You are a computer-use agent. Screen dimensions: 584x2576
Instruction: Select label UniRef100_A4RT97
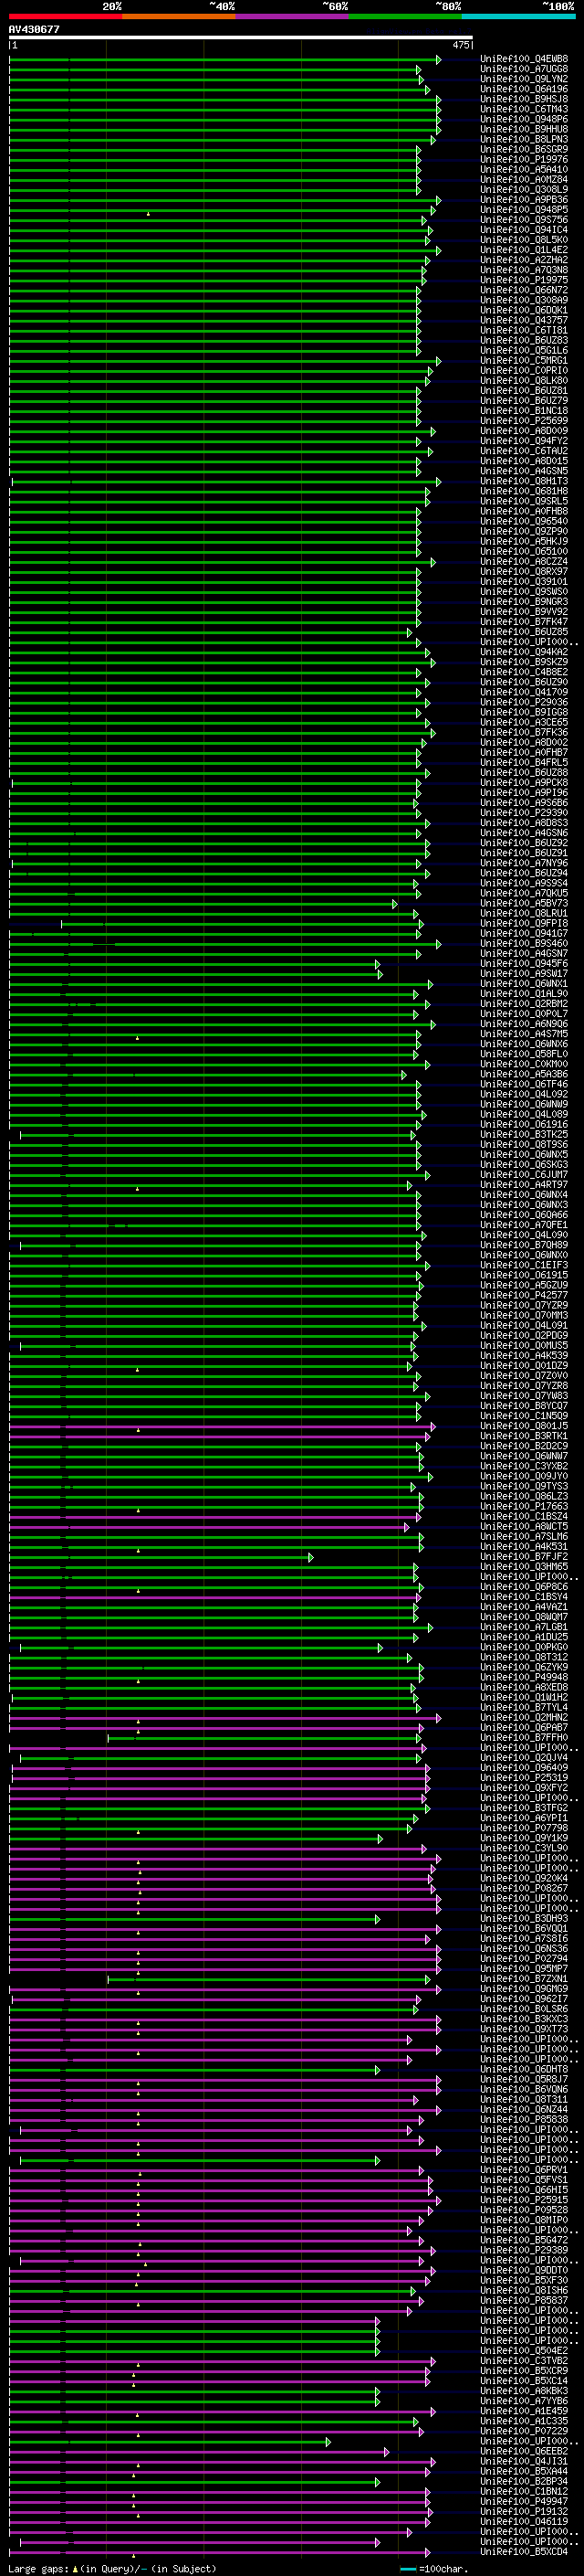[524, 1185]
